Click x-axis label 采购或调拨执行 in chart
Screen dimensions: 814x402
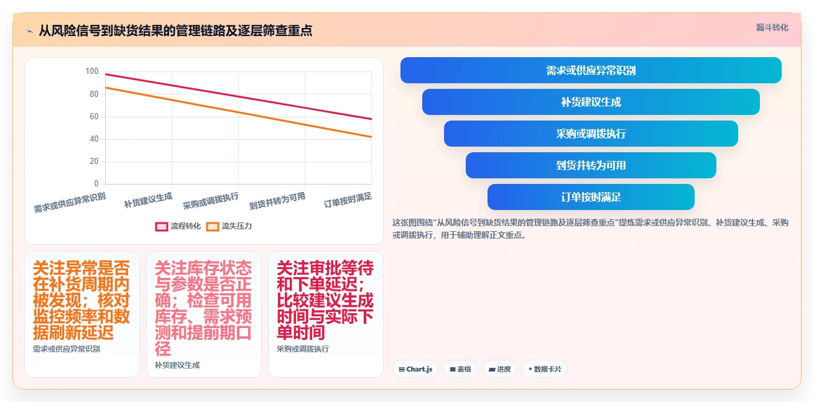(x=211, y=201)
